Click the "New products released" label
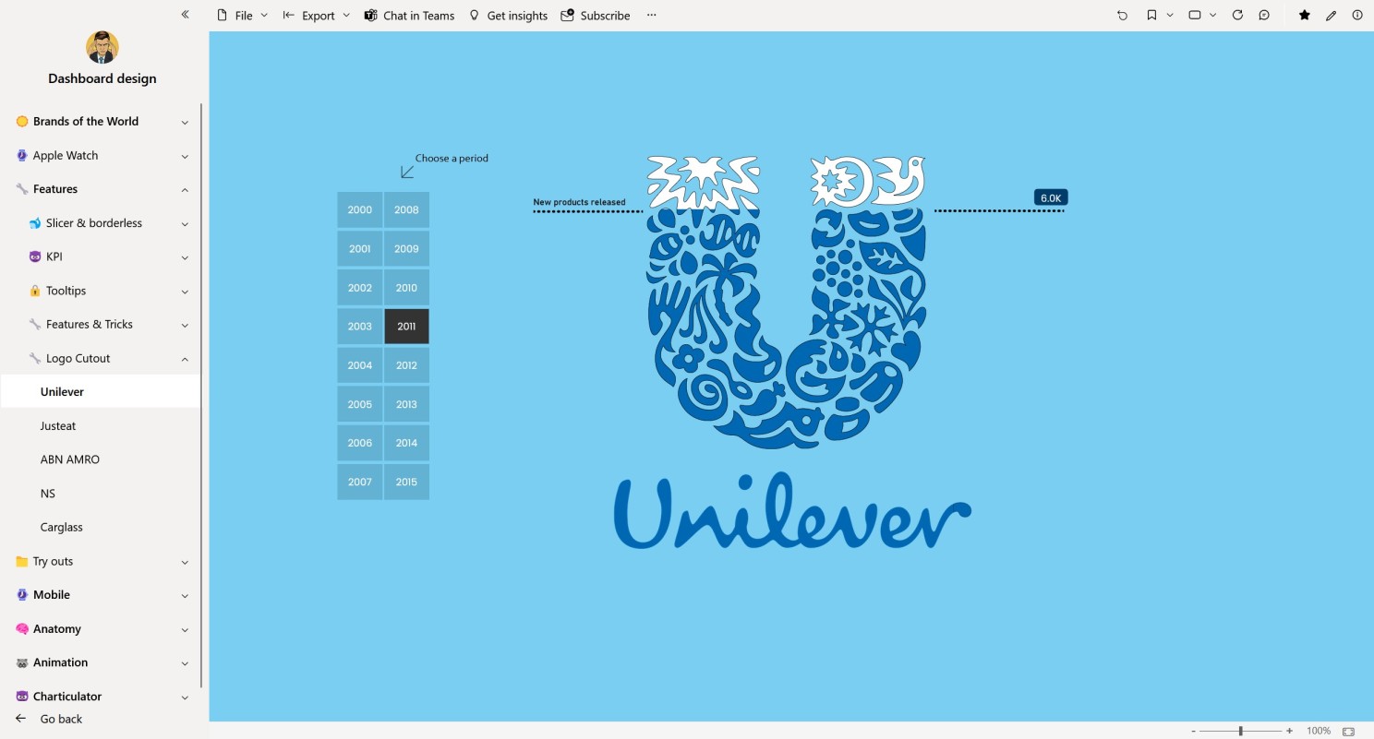 (579, 202)
